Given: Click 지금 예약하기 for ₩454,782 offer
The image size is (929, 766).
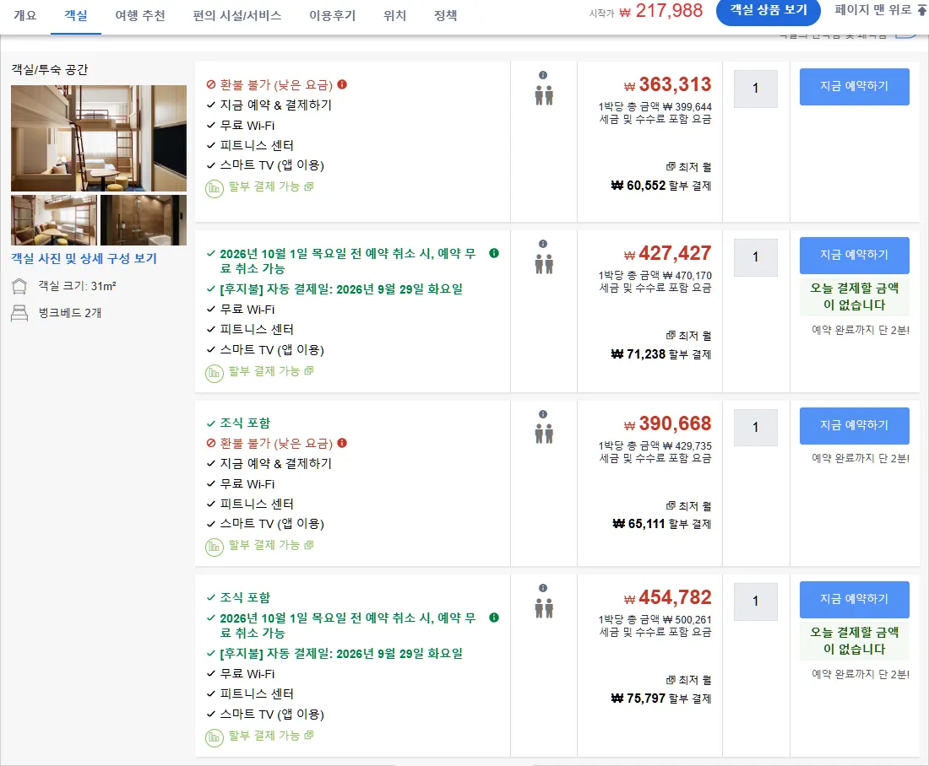Looking at the screenshot, I should tap(855, 599).
